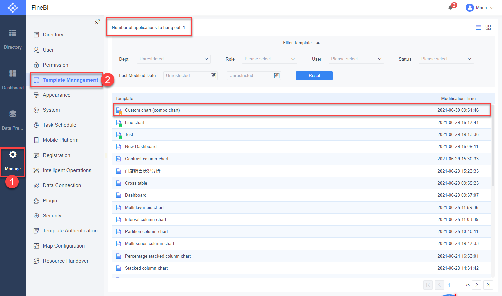Click the Reset button

[314, 76]
